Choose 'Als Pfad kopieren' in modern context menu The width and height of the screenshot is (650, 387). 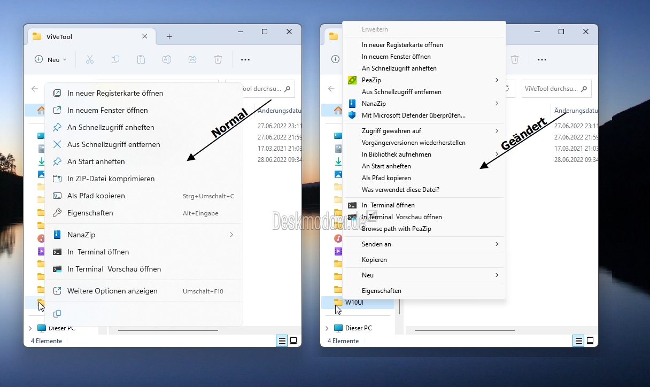coord(144,196)
